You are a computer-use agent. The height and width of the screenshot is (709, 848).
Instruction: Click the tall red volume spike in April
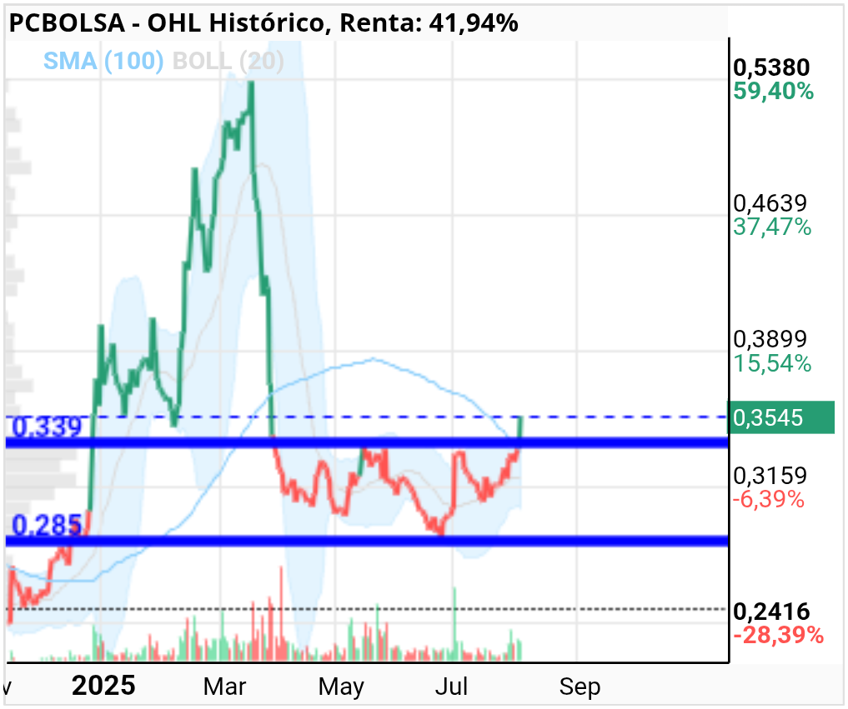coord(281,613)
